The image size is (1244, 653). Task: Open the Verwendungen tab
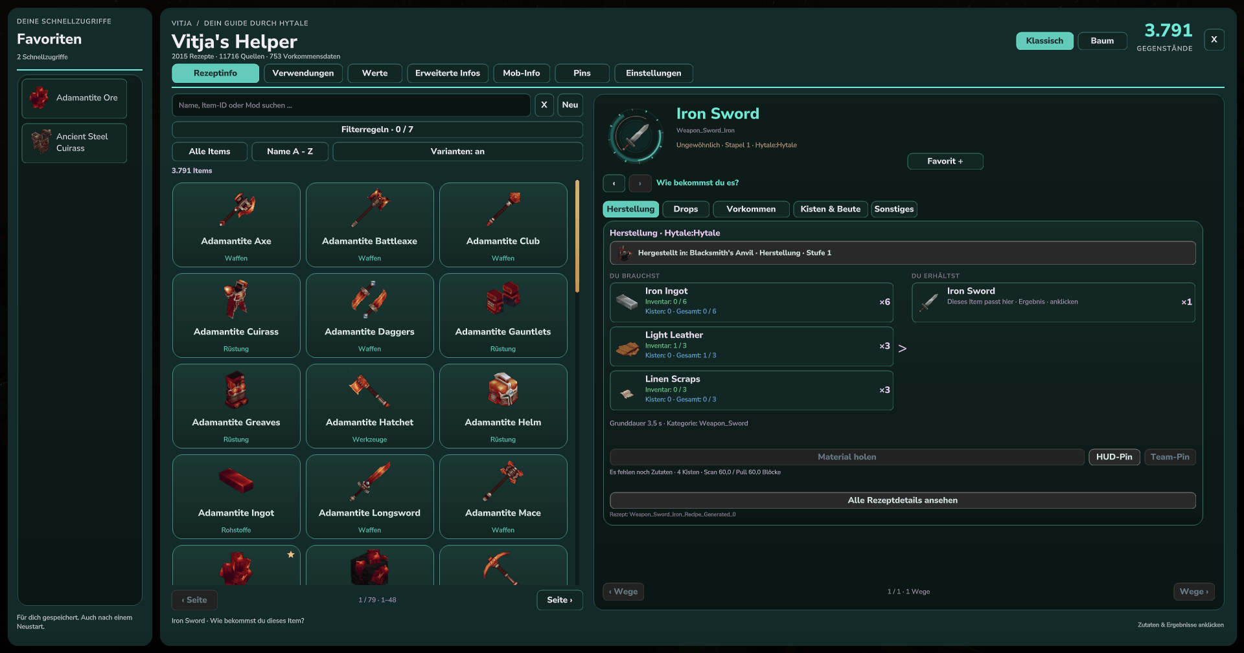click(x=303, y=73)
